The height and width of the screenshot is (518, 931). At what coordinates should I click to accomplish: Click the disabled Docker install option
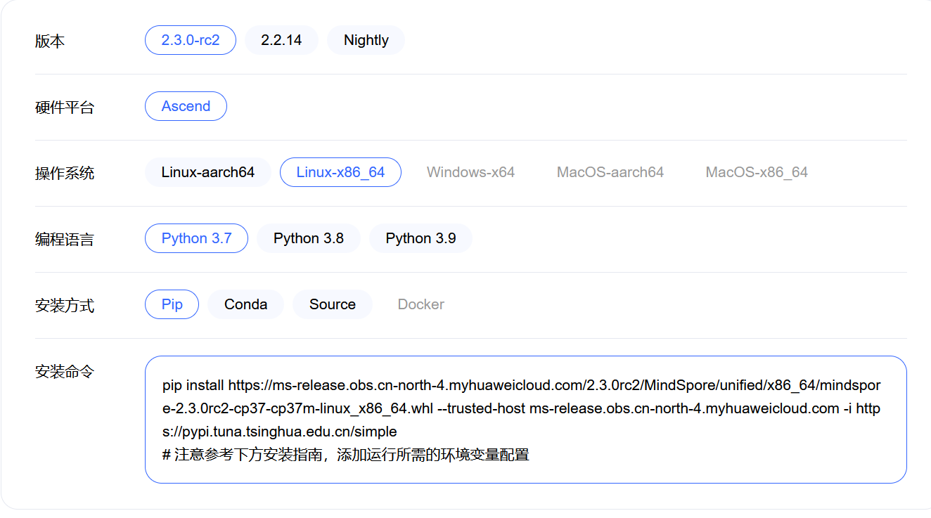point(420,304)
